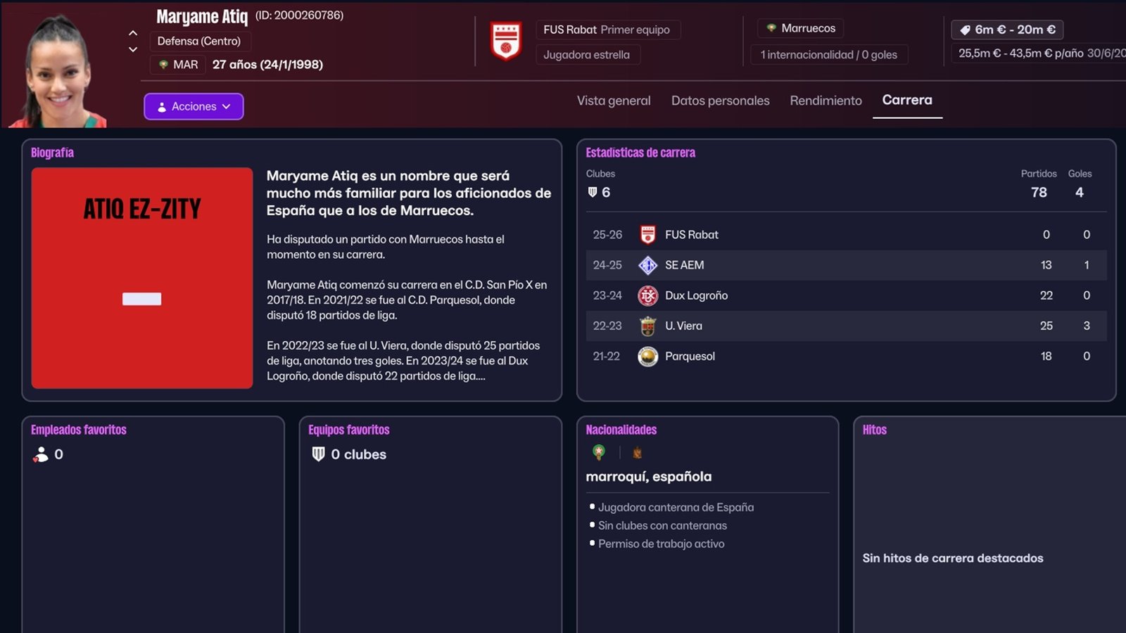This screenshot has width=1126, height=633.
Task: Open FUS Rabat Primer equipo link
Action: click(x=606, y=30)
